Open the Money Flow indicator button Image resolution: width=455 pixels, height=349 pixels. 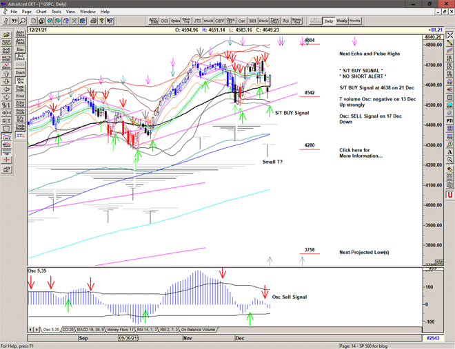[x=296, y=21]
